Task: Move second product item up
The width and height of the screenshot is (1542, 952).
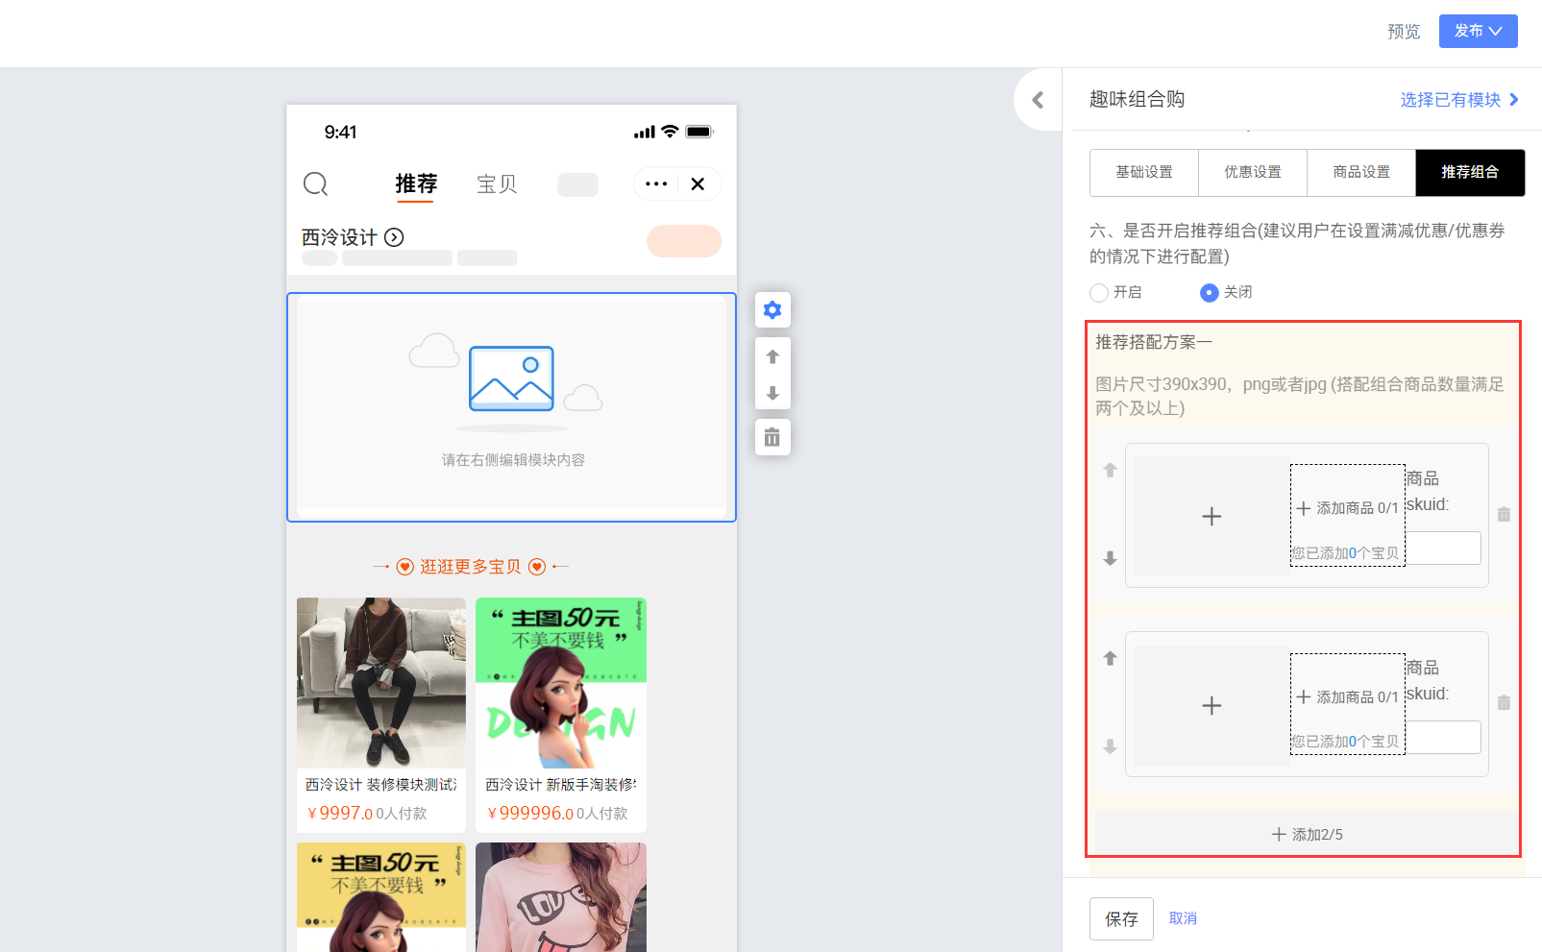Action: pos(1111,658)
